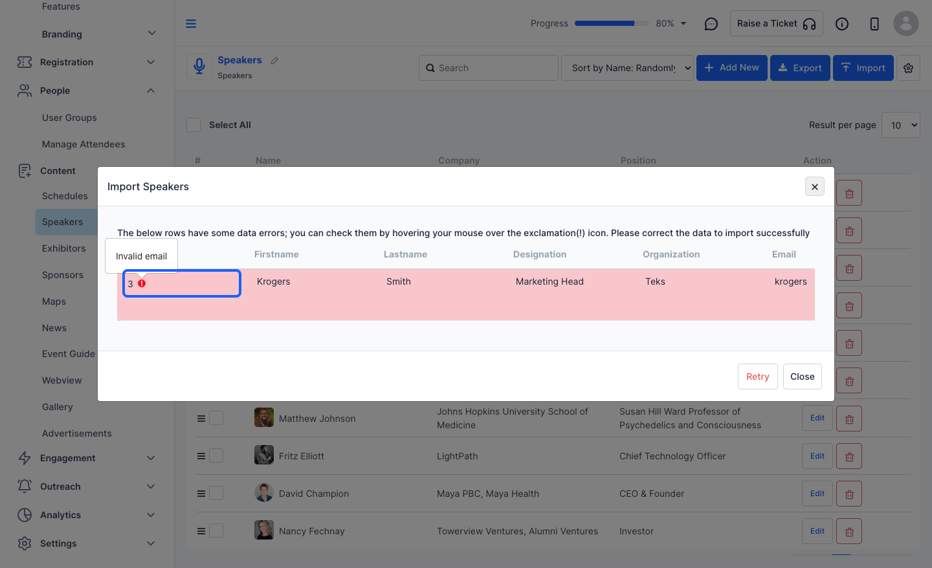Open the Sort by Name dropdown
This screenshot has height=568, width=932.
point(627,68)
